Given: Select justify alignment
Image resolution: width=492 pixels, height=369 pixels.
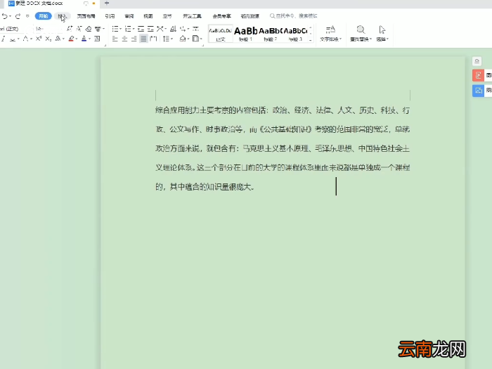Looking at the screenshot, I should (x=143, y=39).
